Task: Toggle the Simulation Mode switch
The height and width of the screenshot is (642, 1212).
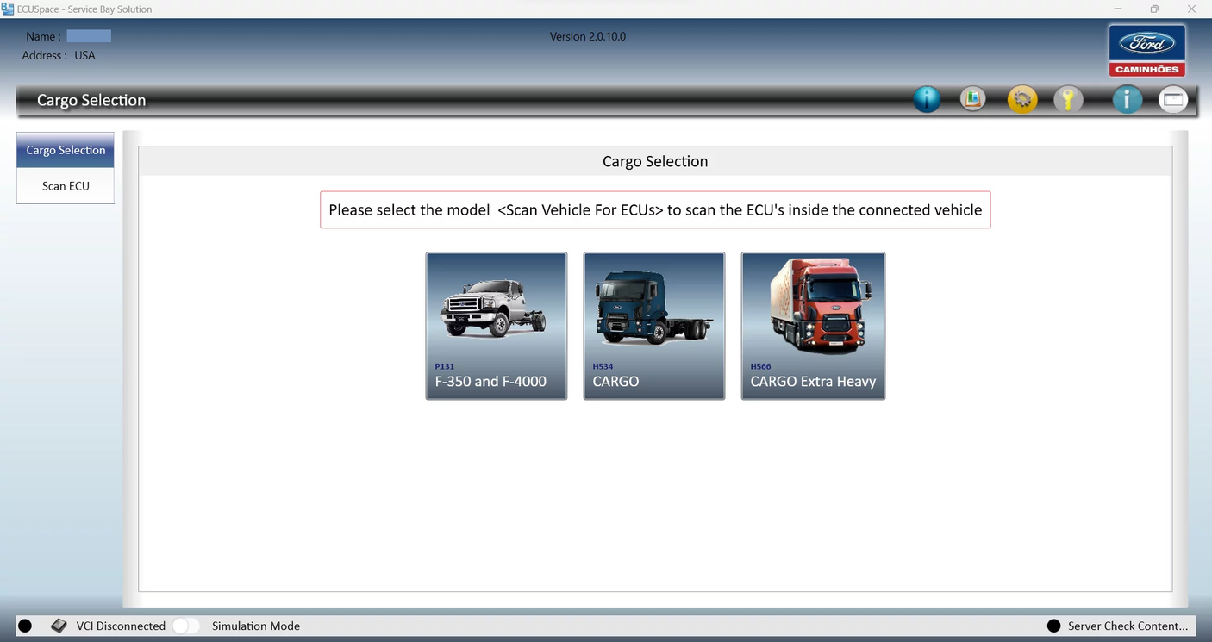Action: click(x=185, y=626)
